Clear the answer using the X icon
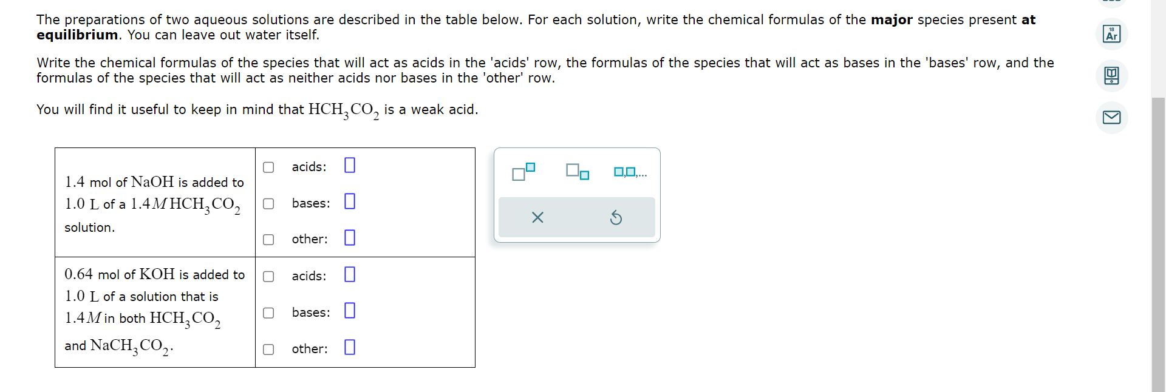Screen dimensions: 1166x392 pos(537,217)
